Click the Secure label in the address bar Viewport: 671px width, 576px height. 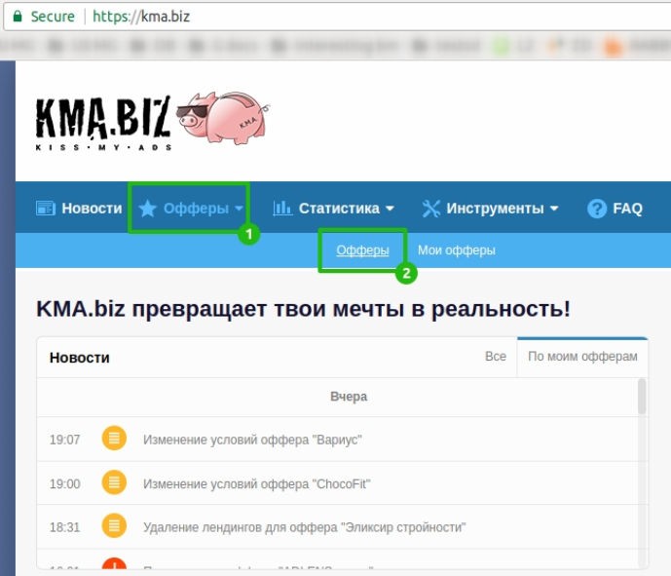(53, 17)
